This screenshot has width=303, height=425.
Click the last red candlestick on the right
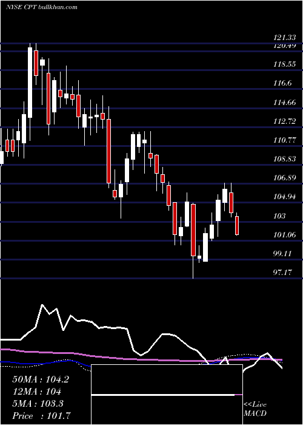click(237, 224)
